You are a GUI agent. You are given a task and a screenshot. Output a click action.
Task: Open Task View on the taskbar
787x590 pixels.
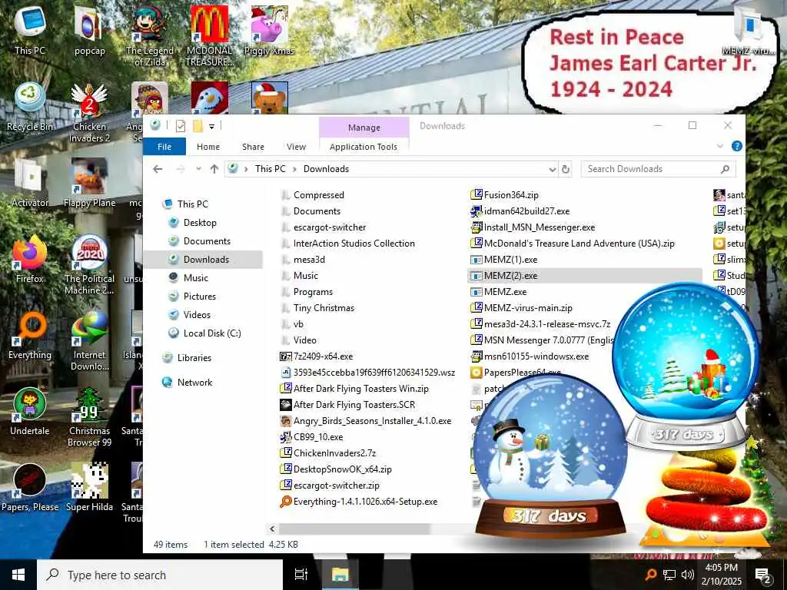[301, 575]
